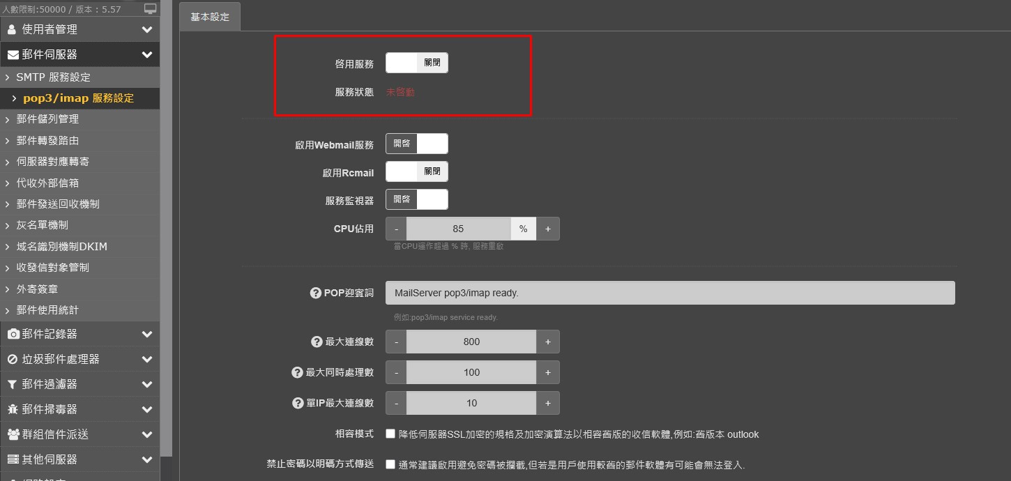
Task: Check the 禁止密碼以明碼方式傳送 box
Action: (390, 464)
